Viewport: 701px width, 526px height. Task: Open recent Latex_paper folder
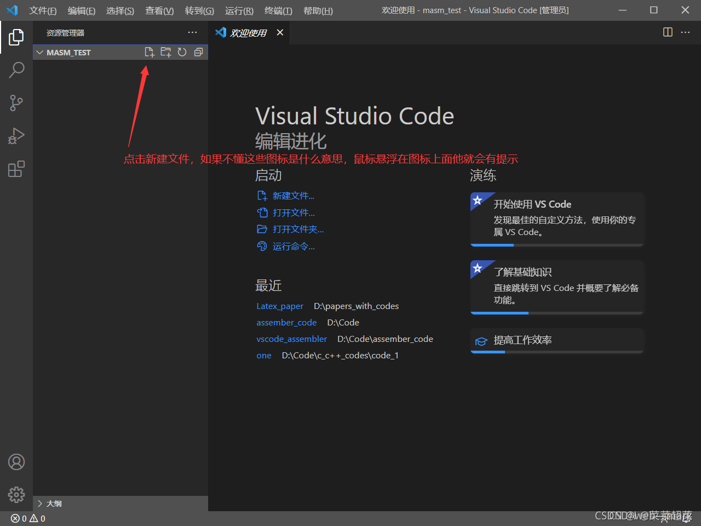pyautogui.click(x=280, y=306)
